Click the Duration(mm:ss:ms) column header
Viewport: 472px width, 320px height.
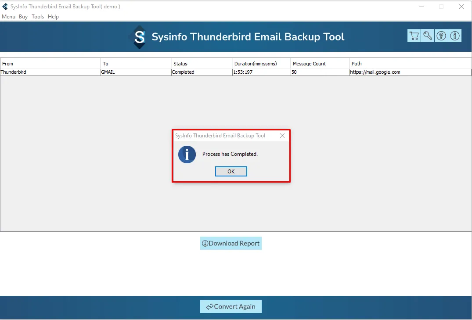[x=261, y=64]
